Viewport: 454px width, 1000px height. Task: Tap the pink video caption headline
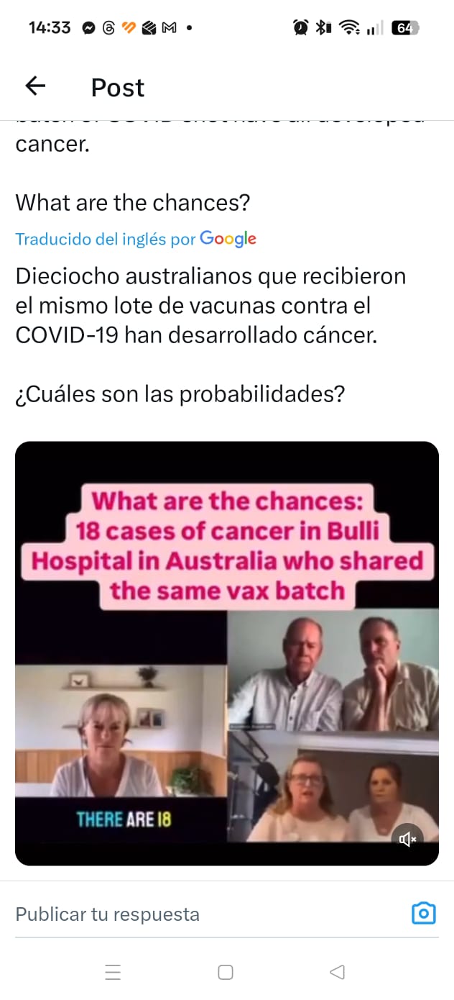coord(227,545)
